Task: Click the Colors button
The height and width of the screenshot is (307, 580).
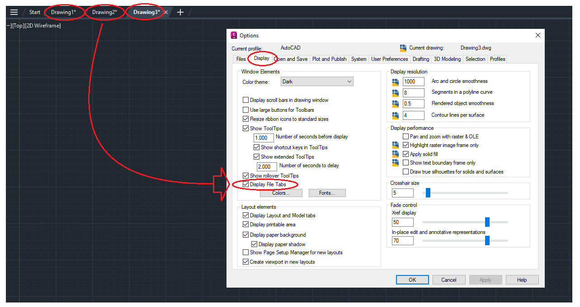Action: [281, 192]
